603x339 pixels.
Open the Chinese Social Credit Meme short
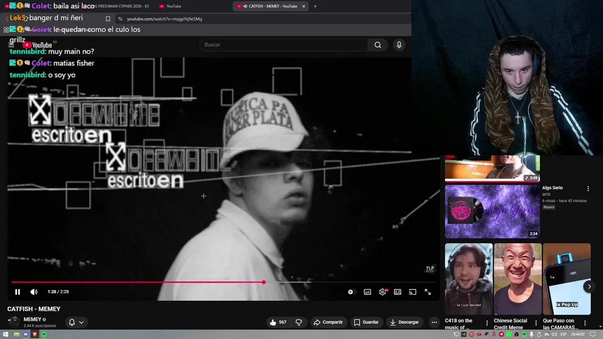(518, 279)
